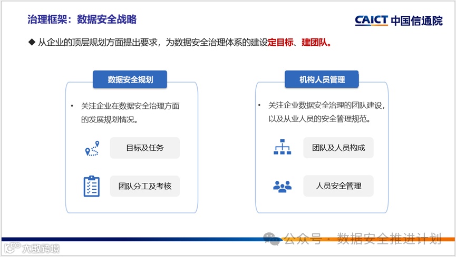
Task: Click the text 从企业的顶层规划方面提出要求
Action: (98, 43)
